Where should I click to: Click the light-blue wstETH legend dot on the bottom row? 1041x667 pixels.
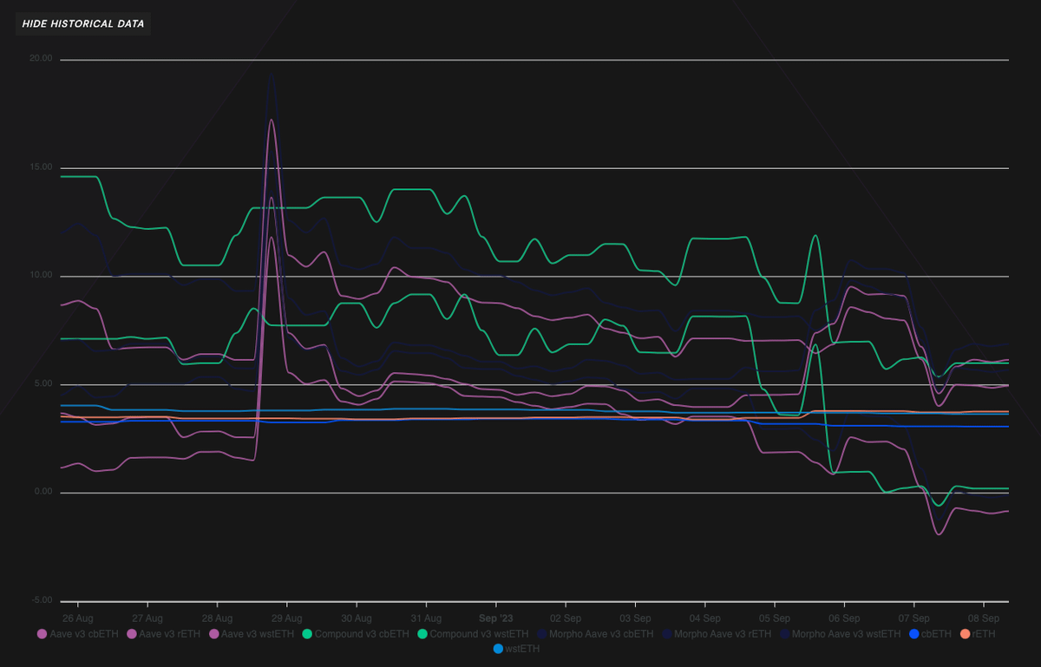tap(498, 648)
